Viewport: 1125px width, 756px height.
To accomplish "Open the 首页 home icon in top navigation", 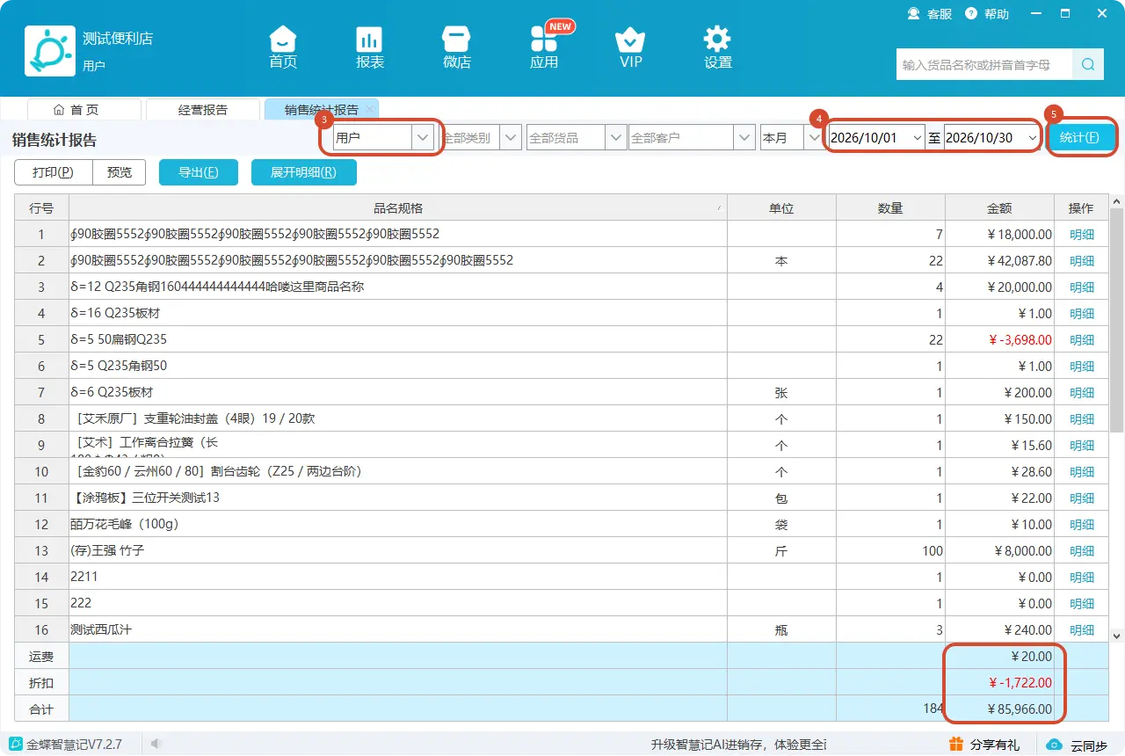I will click(x=282, y=40).
